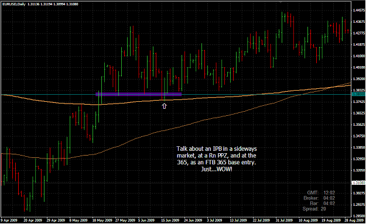This screenshot has height=224, width=366.
Task: Click the 1.44575 price axis label
Action: click(x=359, y=11)
